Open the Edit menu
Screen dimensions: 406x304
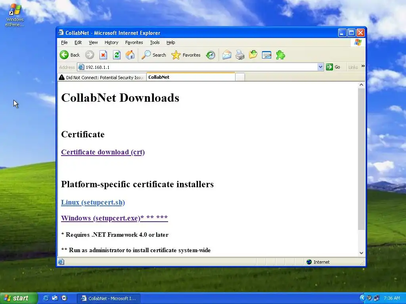coord(78,42)
